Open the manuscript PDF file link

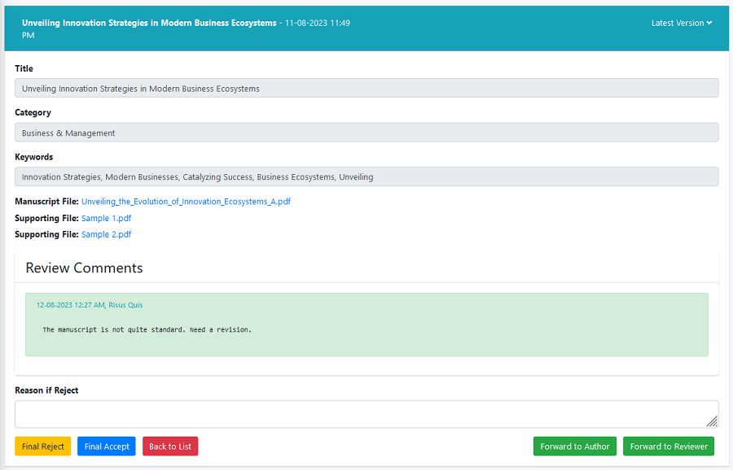(186, 201)
